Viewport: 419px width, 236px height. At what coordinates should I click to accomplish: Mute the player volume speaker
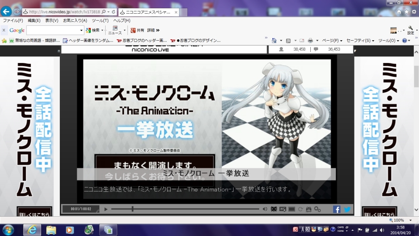pyautogui.click(x=265, y=209)
